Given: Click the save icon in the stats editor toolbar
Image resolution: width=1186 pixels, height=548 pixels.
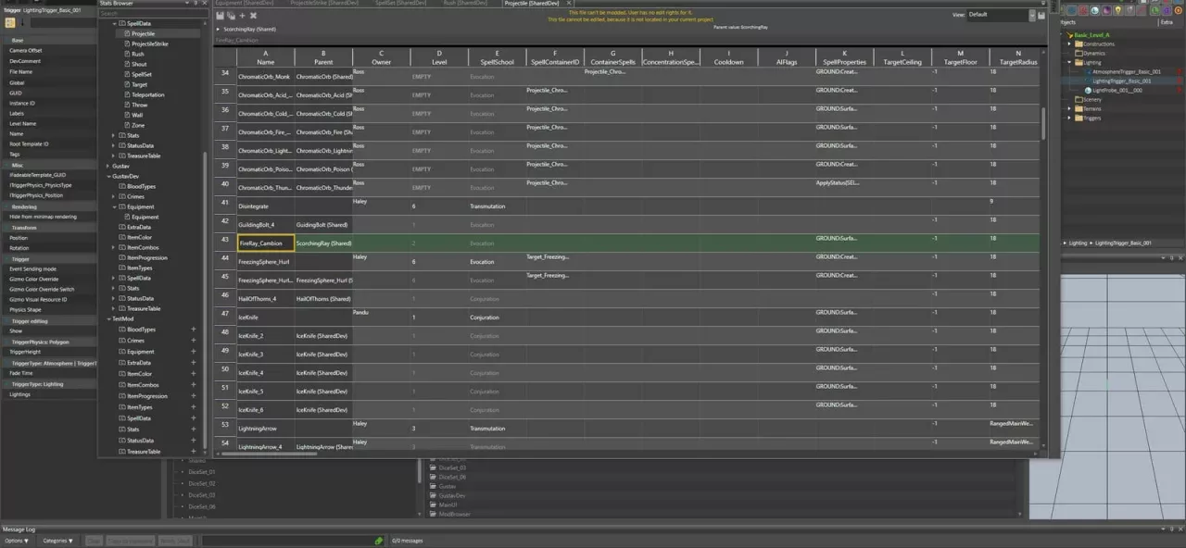Looking at the screenshot, I should tap(220, 16).
